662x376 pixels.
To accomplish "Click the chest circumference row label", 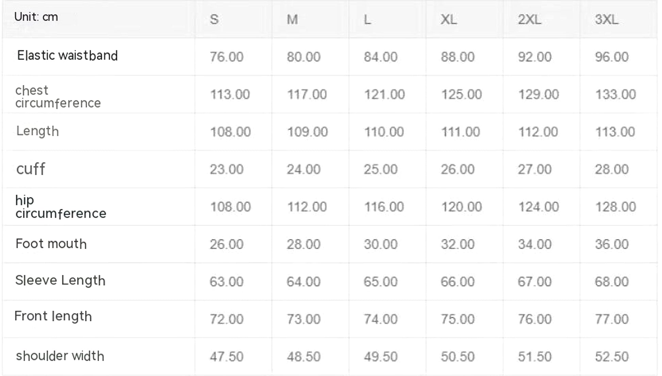I will click(58, 96).
